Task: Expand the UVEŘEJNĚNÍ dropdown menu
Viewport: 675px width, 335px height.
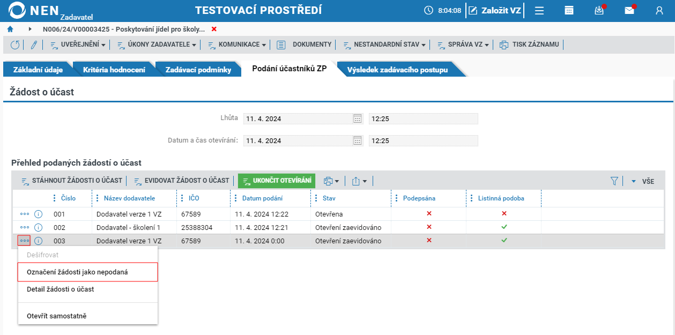Action: coord(78,45)
